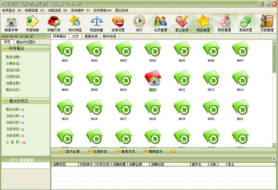Click the 退出系统 menu item
The image size is (278, 190).
click(121, 11)
